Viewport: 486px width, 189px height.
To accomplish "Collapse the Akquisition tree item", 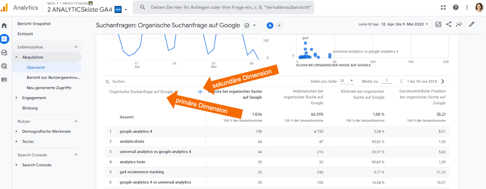I will (16, 57).
